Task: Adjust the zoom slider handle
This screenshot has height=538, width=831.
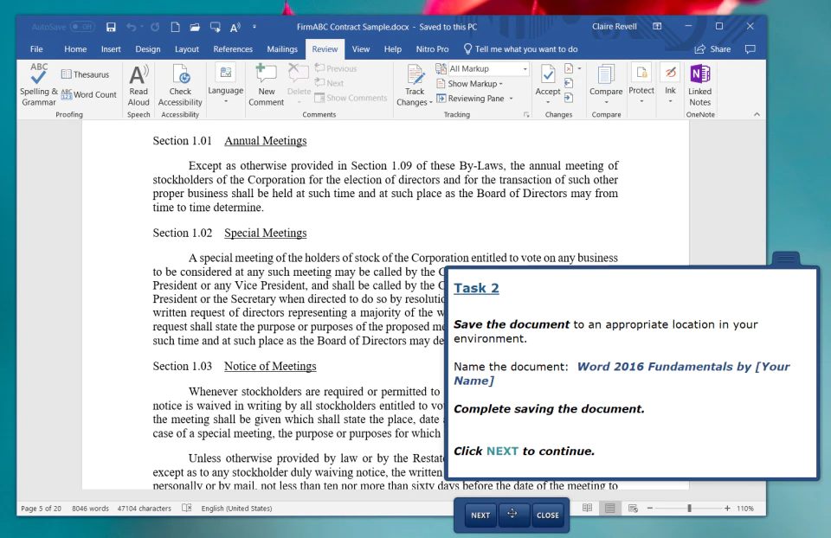Action: coord(689,509)
